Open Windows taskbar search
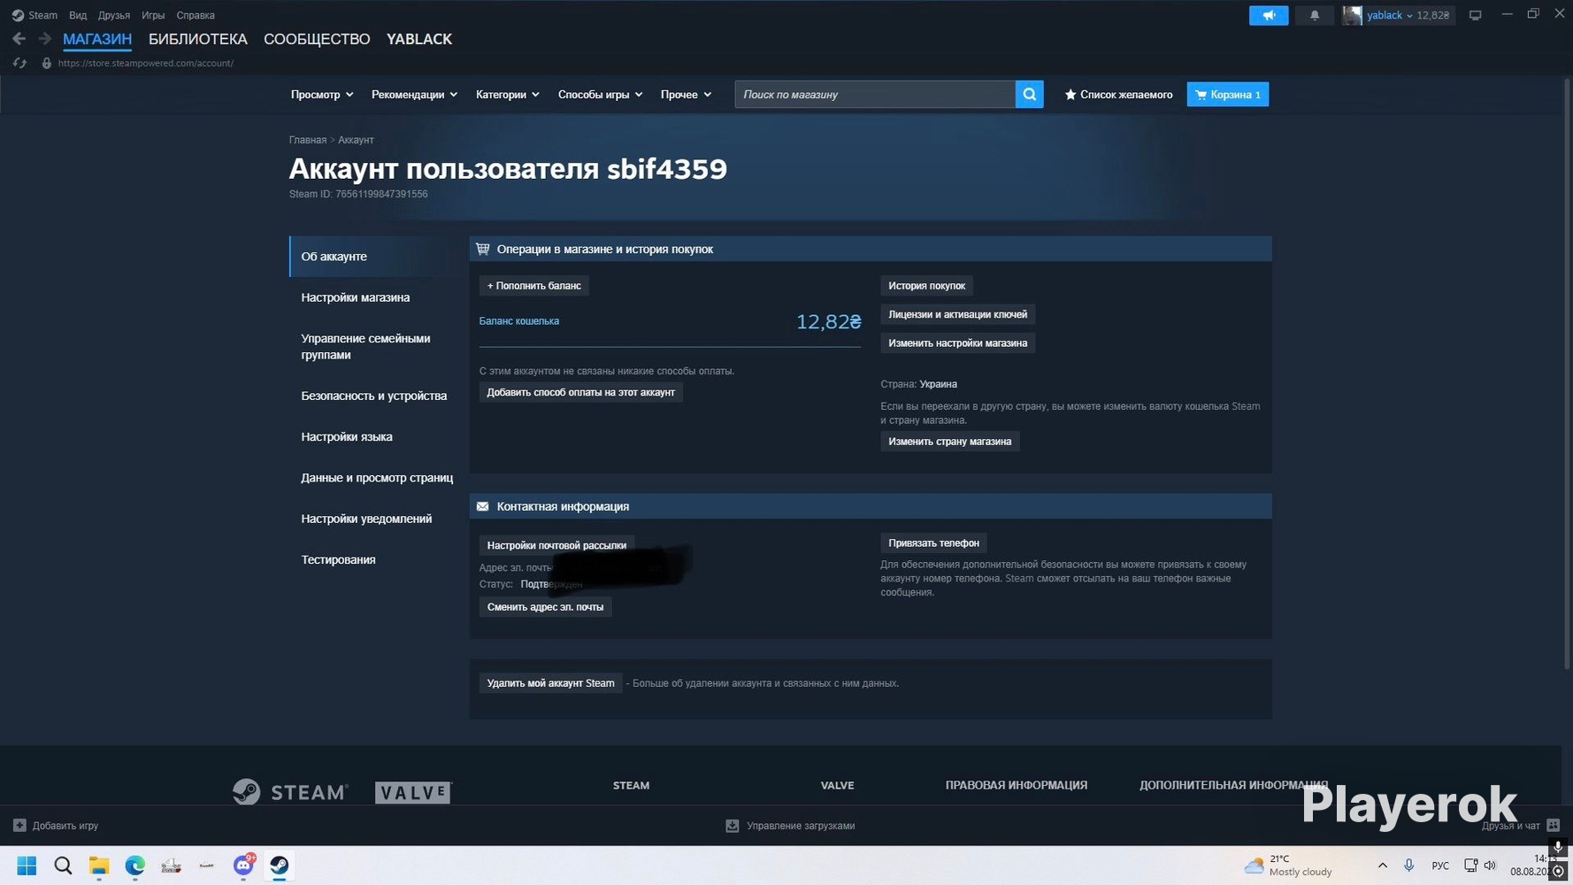 click(x=63, y=866)
